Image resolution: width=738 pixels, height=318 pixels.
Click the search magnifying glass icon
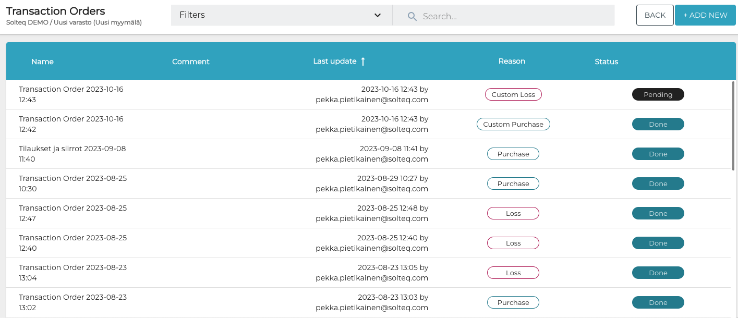click(x=412, y=16)
